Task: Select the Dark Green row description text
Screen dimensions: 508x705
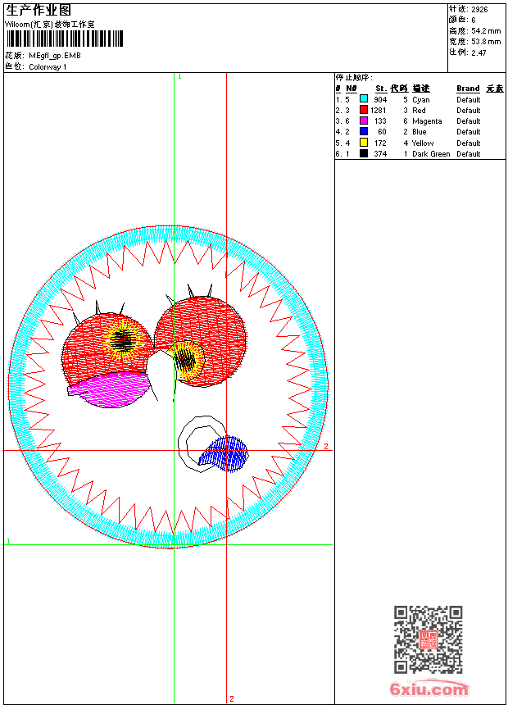Action: coord(431,154)
